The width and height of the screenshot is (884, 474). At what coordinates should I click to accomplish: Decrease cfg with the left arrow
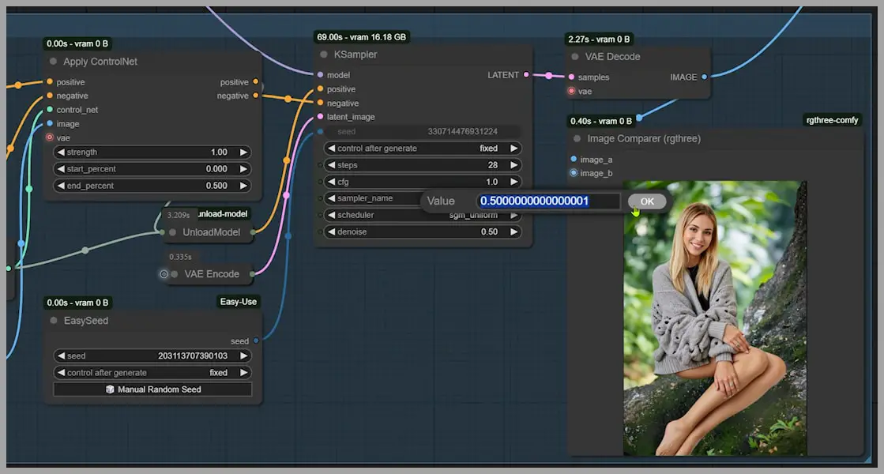point(332,182)
